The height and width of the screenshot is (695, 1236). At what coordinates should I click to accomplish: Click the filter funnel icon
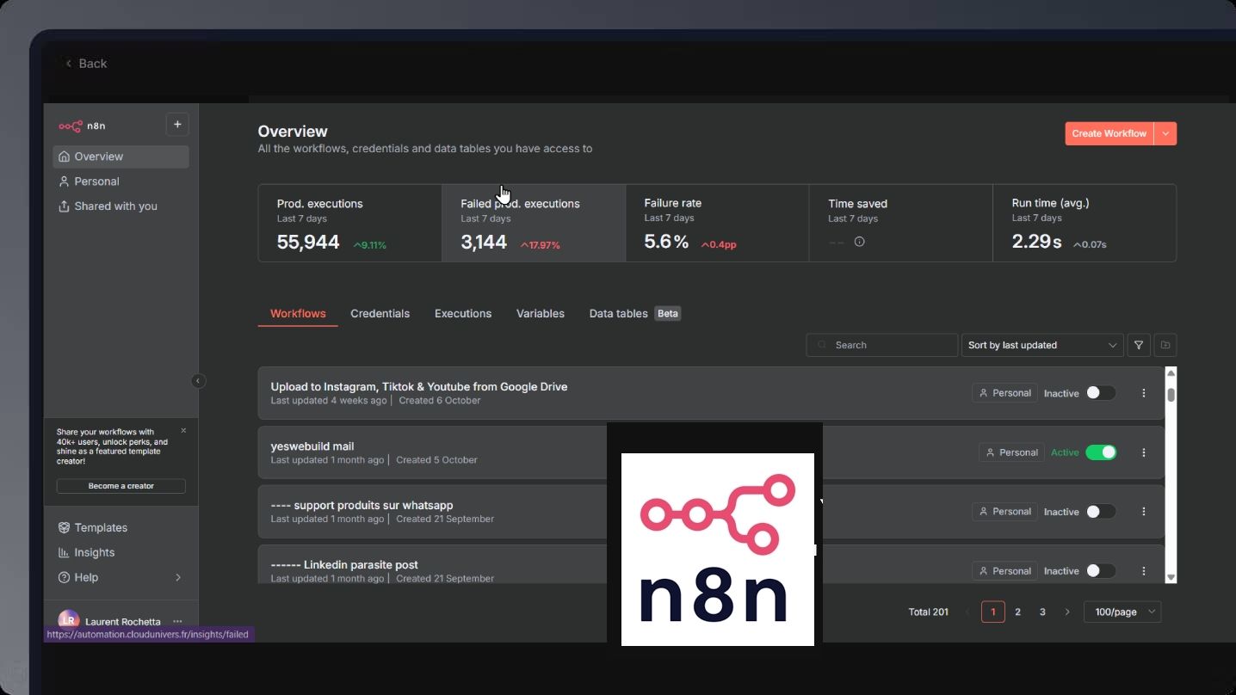[x=1139, y=345]
